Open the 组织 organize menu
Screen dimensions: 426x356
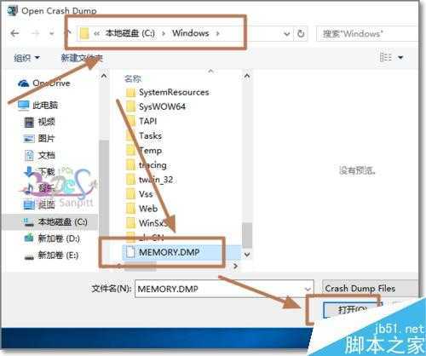point(26,58)
